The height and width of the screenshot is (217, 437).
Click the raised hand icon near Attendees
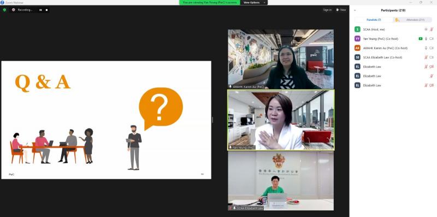(x=397, y=20)
